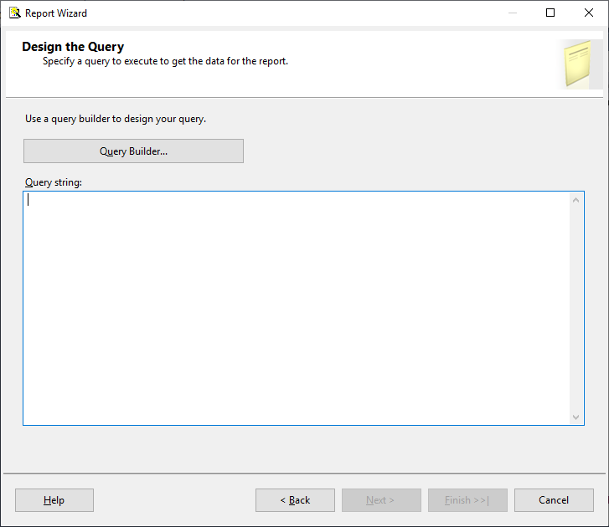This screenshot has width=609, height=527.
Task: Click the Finish button
Action: point(467,500)
